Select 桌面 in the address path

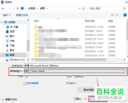click(x=42, y=8)
